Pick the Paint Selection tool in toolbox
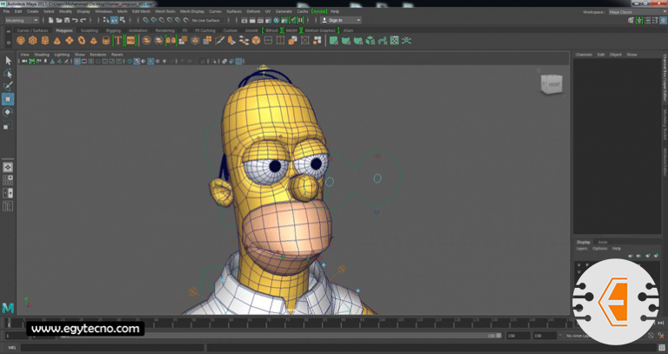Viewport: 668px width, 354px height. pos(8,86)
